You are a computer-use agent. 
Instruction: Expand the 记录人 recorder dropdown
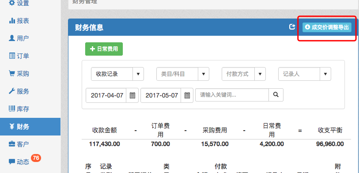point(325,74)
